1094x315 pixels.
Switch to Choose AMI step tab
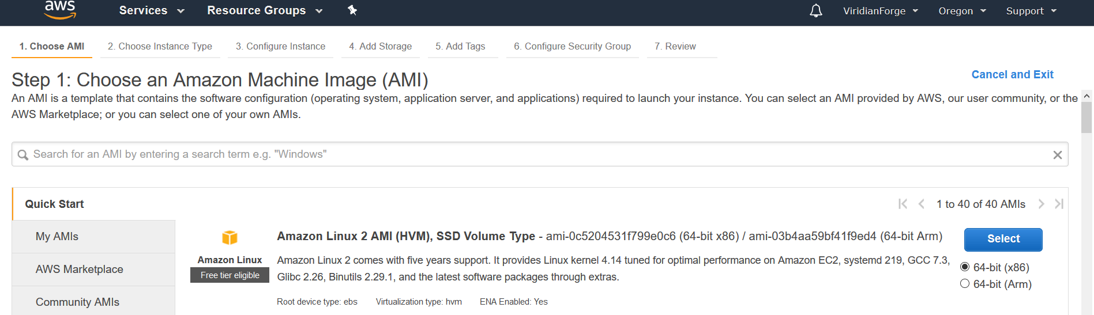52,46
